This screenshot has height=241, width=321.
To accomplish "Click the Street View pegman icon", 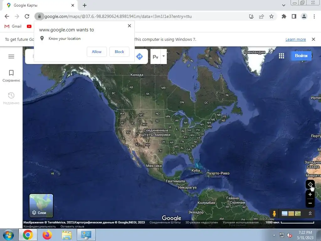I will 274,213.
